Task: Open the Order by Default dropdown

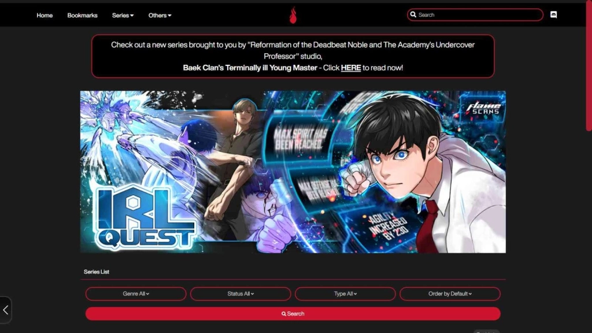Action: 450,294
